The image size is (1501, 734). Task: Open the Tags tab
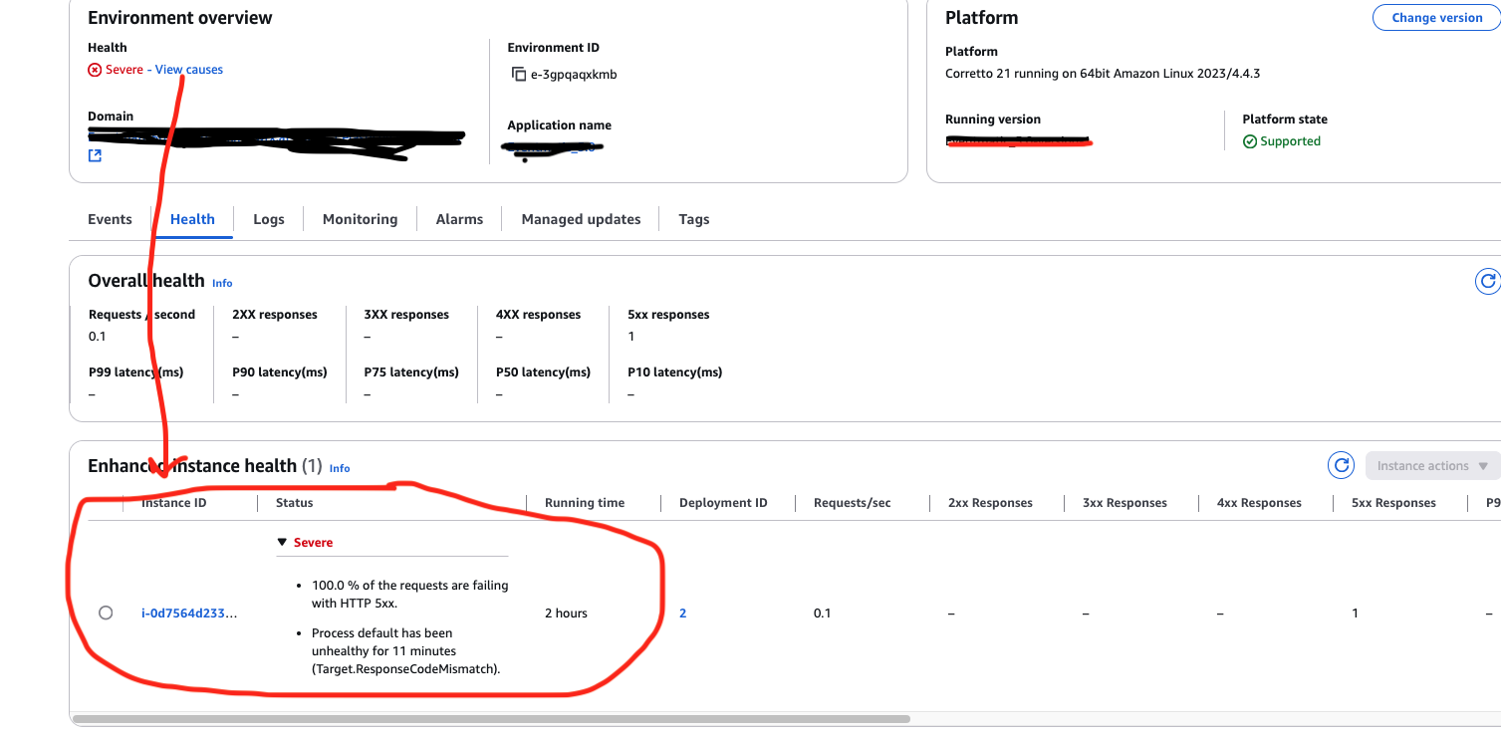click(x=694, y=219)
